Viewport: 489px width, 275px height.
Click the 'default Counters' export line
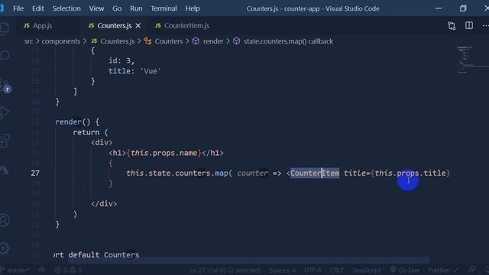(x=104, y=255)
